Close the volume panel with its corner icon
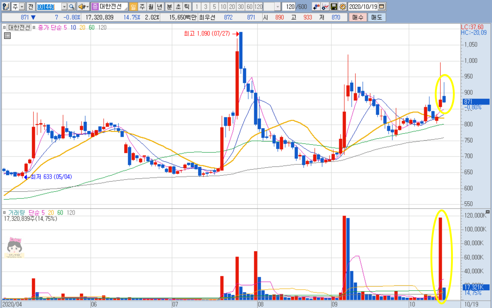This screenshot has width=492, height=308. 487,212
